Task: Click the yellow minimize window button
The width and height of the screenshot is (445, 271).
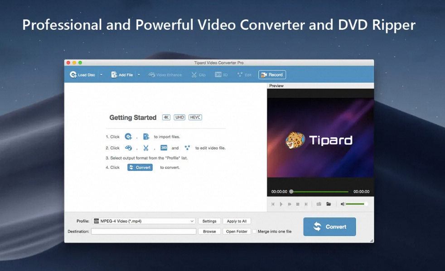Action: 74,62
